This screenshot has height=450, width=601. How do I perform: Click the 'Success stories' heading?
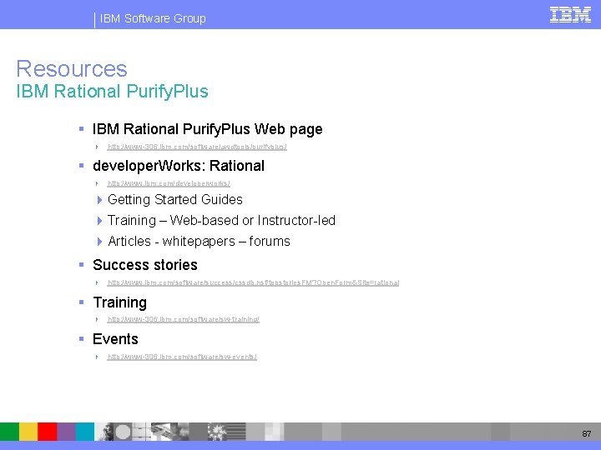coord(145,265)
